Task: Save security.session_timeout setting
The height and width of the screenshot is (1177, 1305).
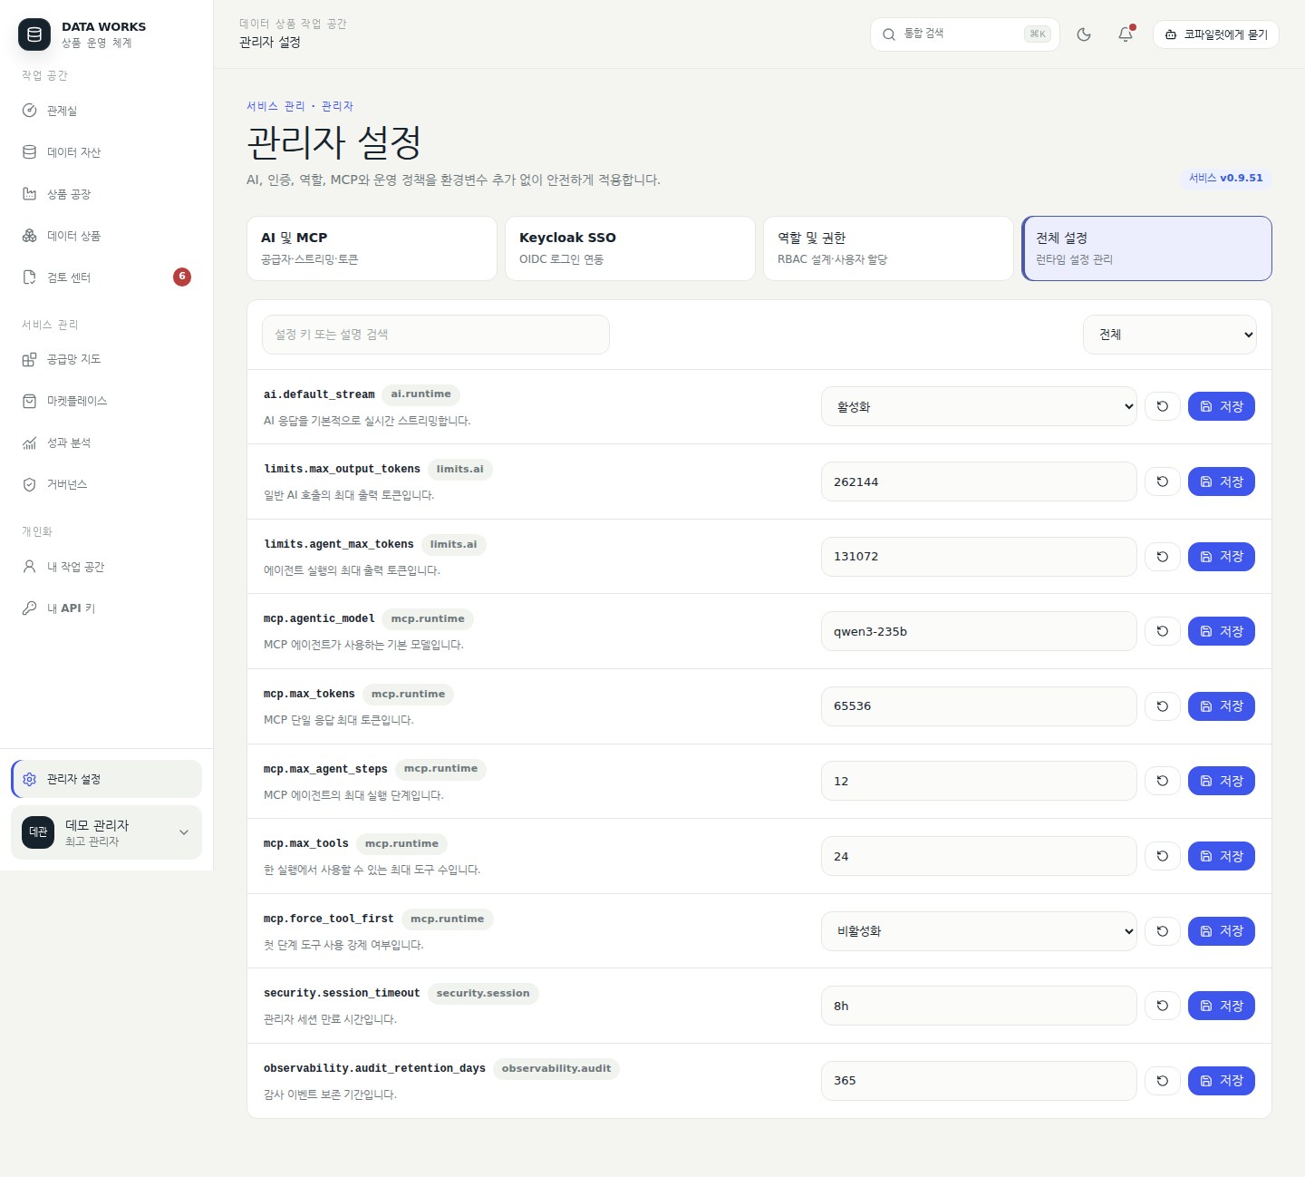Action: click(x=1222, y=1006)
